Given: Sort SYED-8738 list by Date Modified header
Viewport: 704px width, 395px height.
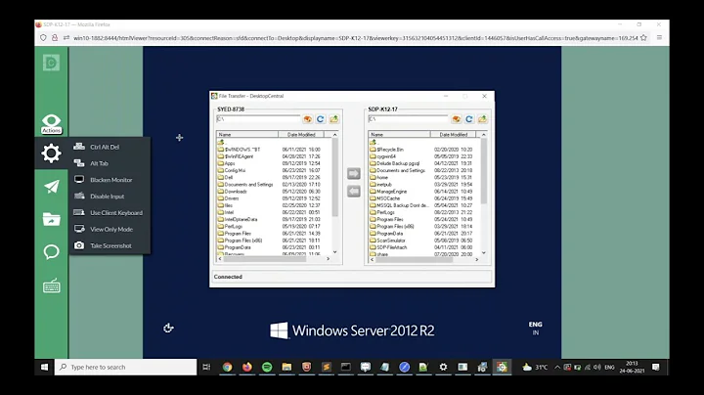Looking at the screenshot, I should click(301, 134).
